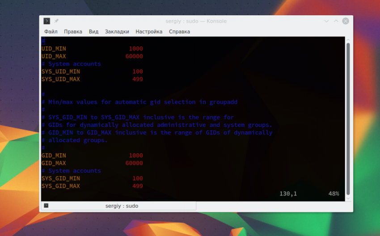Close the Konsole window

[x=346, y=21]
